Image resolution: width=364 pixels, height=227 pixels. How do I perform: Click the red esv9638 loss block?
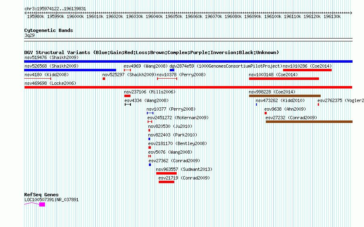point(265,113)
